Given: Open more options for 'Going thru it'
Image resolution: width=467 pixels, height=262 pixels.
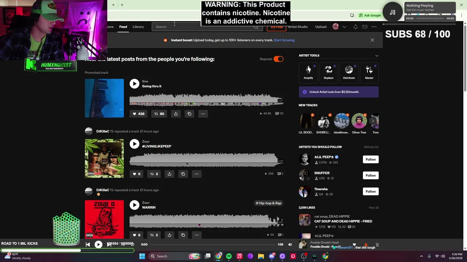Looking at the screenshot, I should [203, 114].
